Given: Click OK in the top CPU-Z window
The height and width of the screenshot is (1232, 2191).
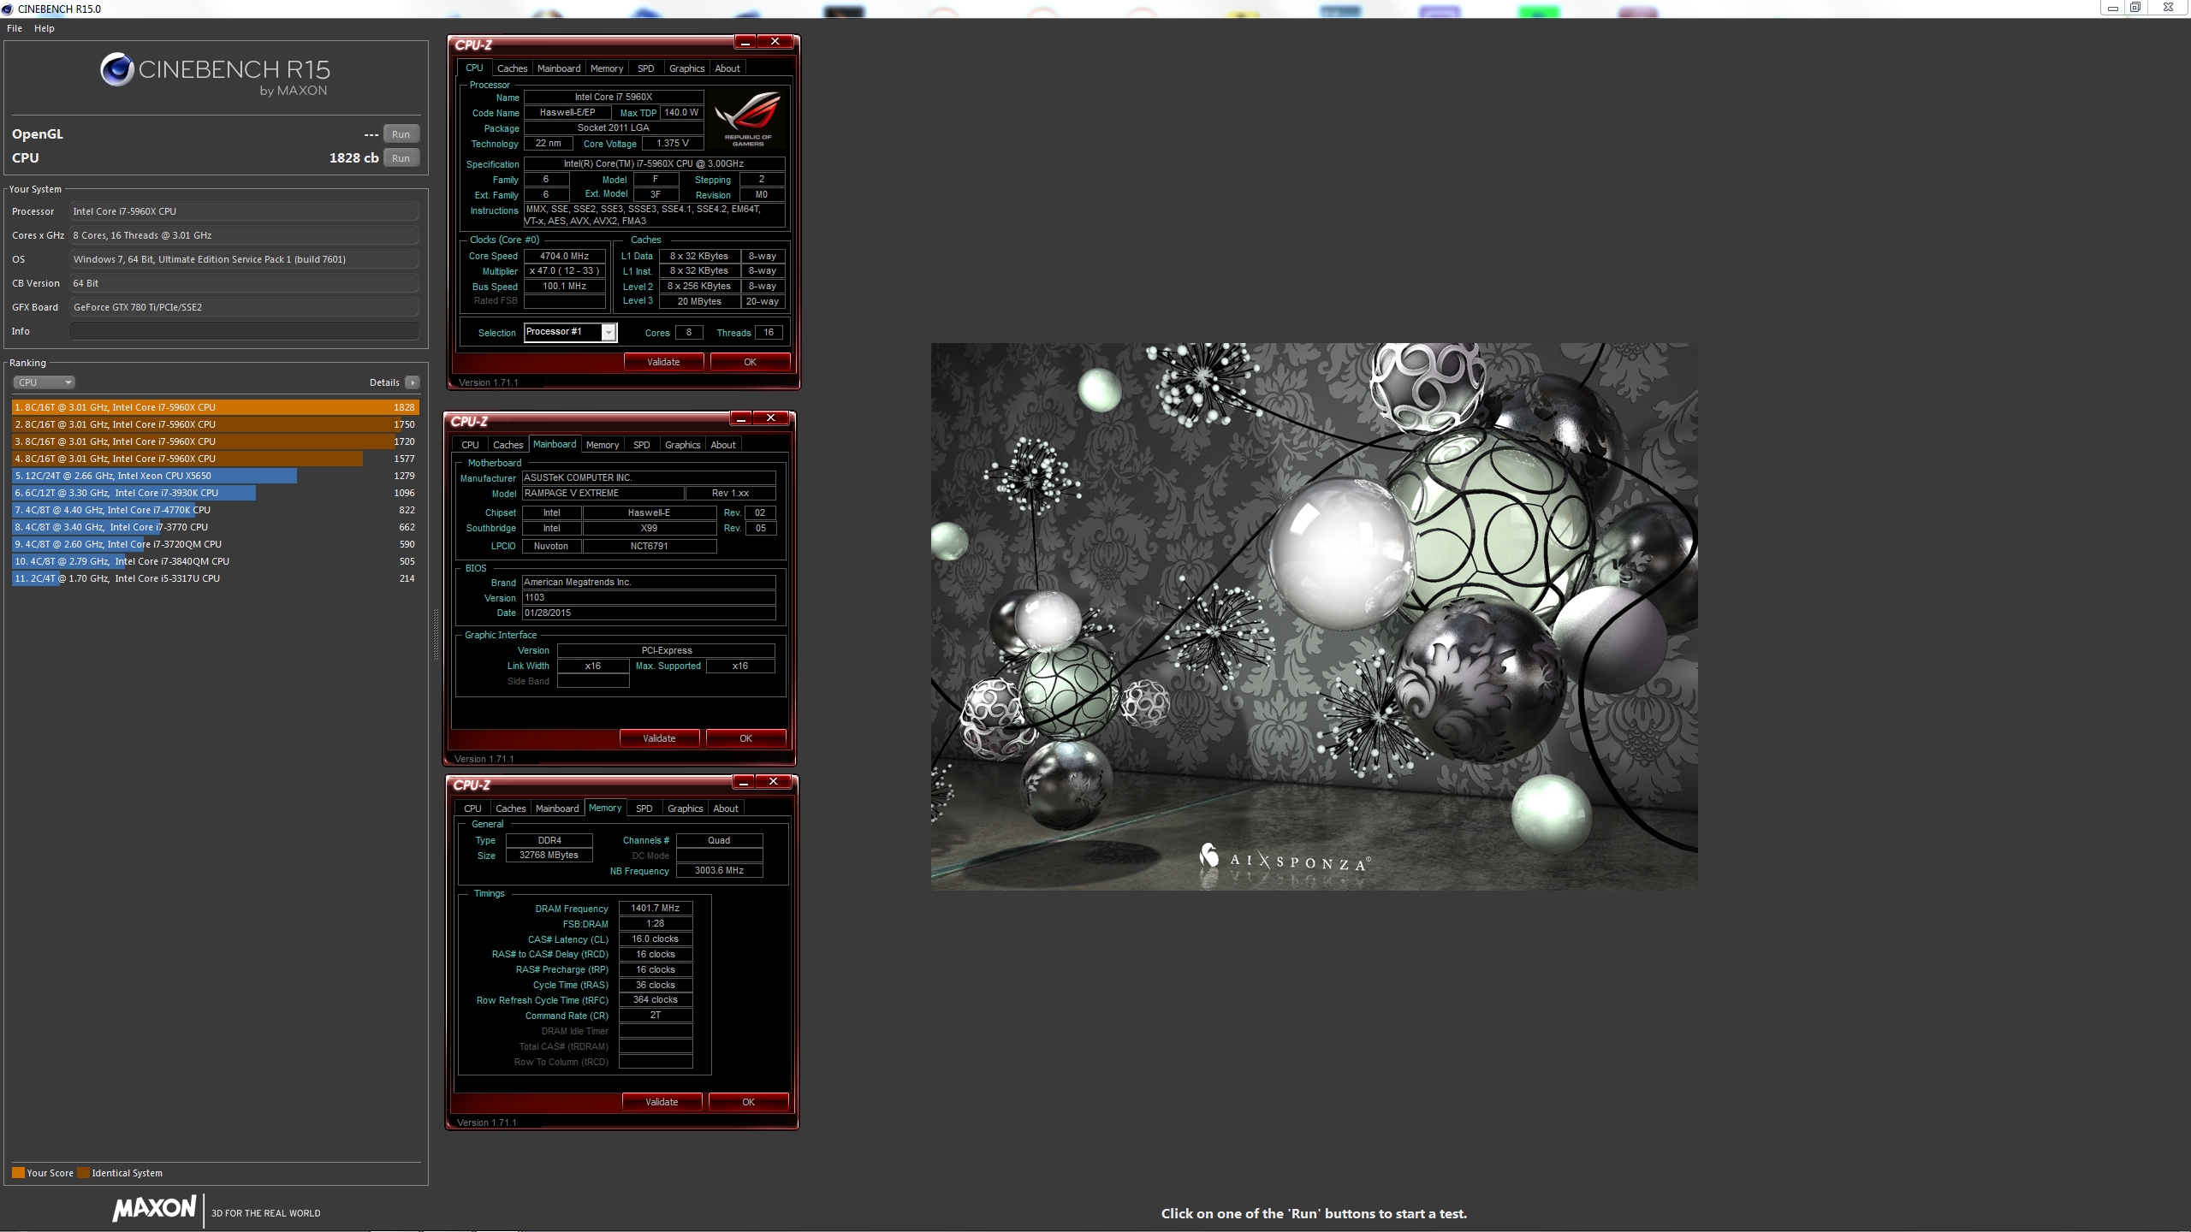Looking at the screenshot, I should (750, 362).
